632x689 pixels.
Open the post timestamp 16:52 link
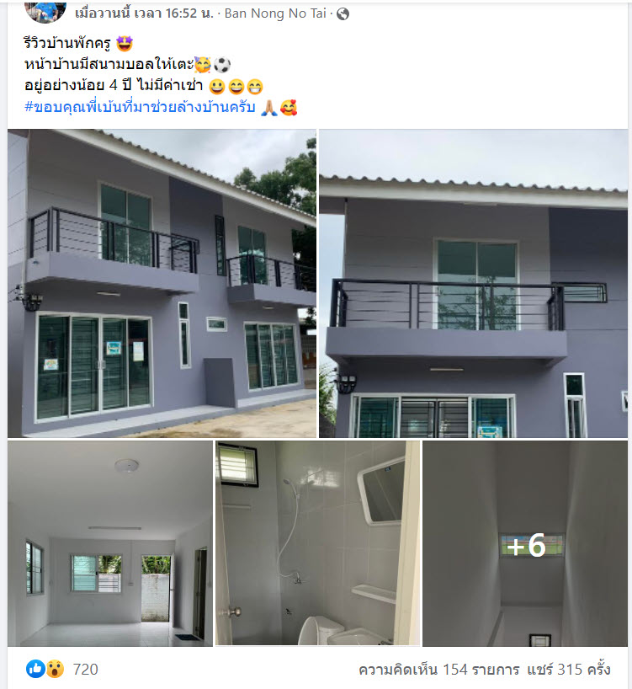[x=144, y=13]
